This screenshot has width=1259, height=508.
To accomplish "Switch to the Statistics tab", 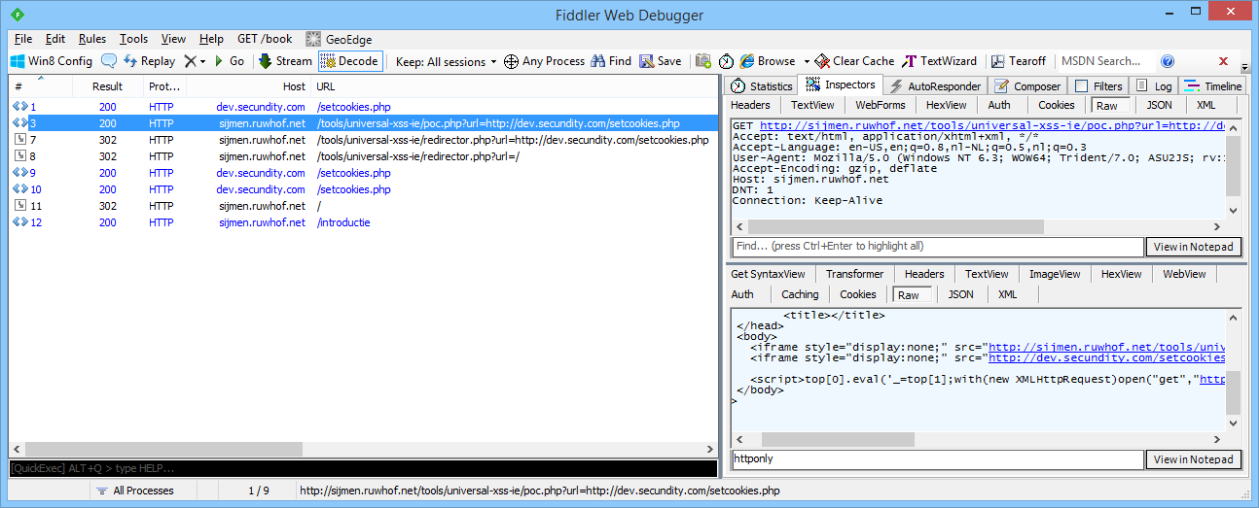I will (762, 85).
